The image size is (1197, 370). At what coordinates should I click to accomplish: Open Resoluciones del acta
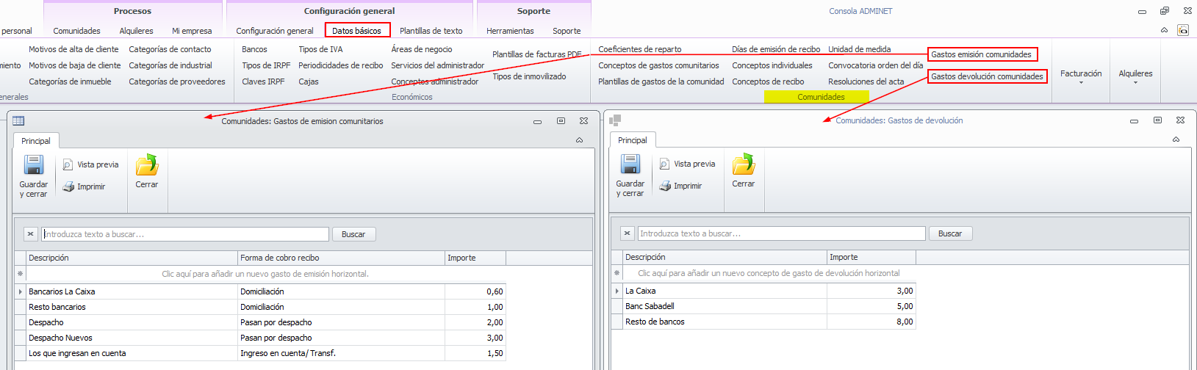pyautogui.click(x=866, y=81)
